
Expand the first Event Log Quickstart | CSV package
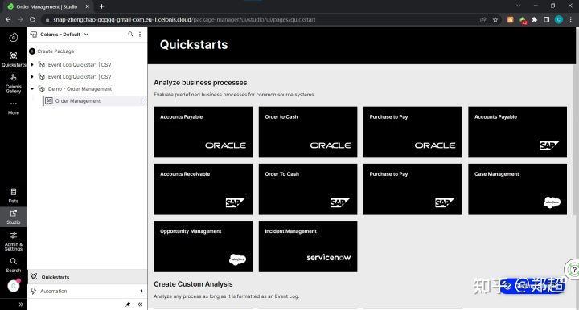click(32, 65)
